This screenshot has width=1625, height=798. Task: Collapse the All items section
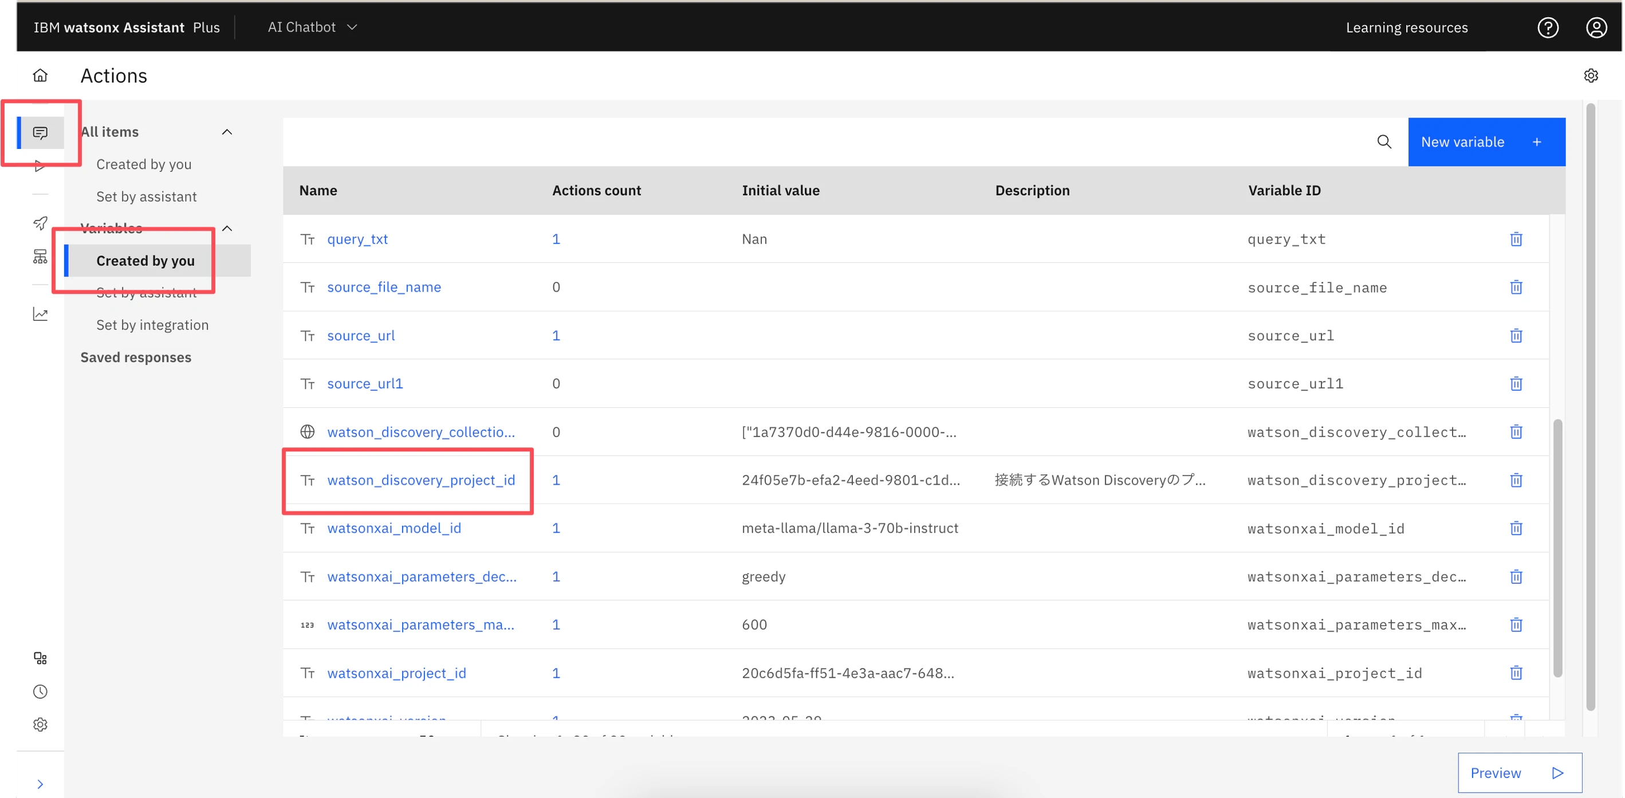(x=227, y=132)
